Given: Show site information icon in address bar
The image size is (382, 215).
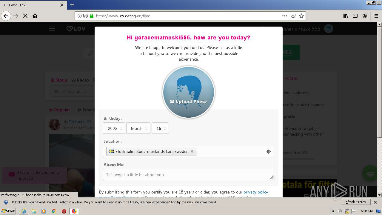Looking at the screenshot, I should [x=80, y=16].
